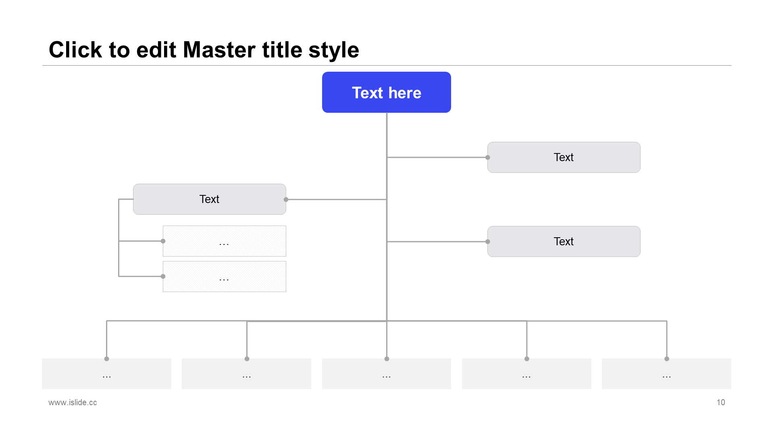Select the middle bottom-row "…" box
The image size is (774, 435).
click(386, 374)
